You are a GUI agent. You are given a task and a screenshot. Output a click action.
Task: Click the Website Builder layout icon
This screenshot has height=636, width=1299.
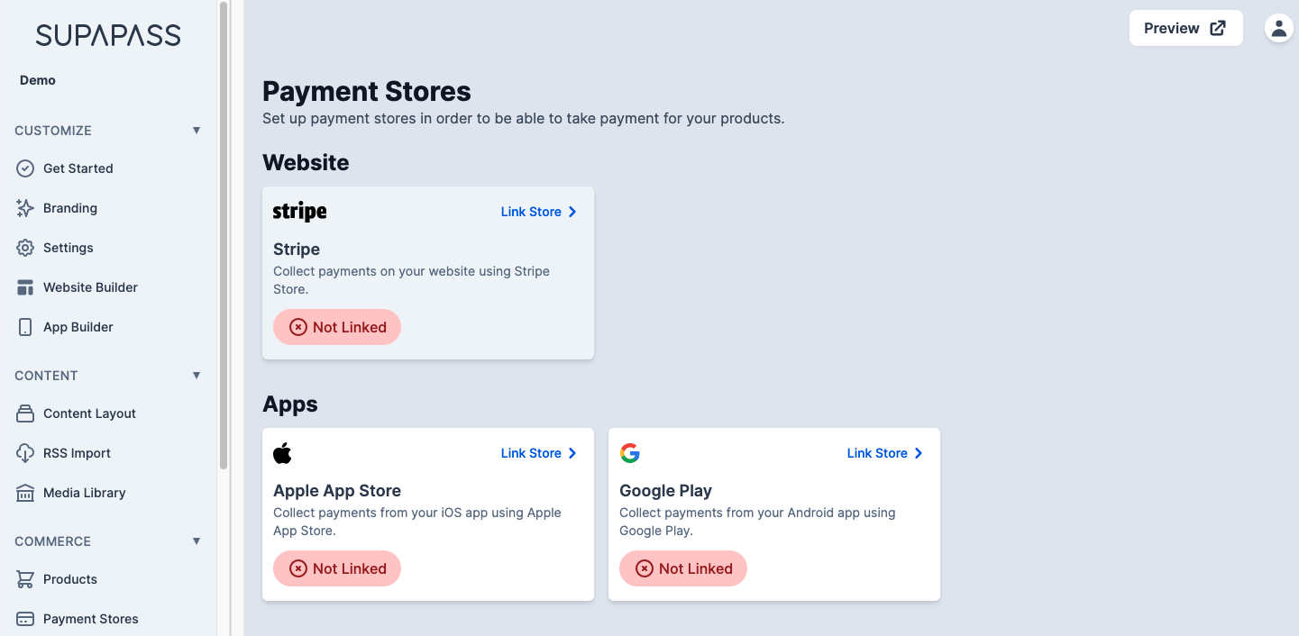click(25, 287)
